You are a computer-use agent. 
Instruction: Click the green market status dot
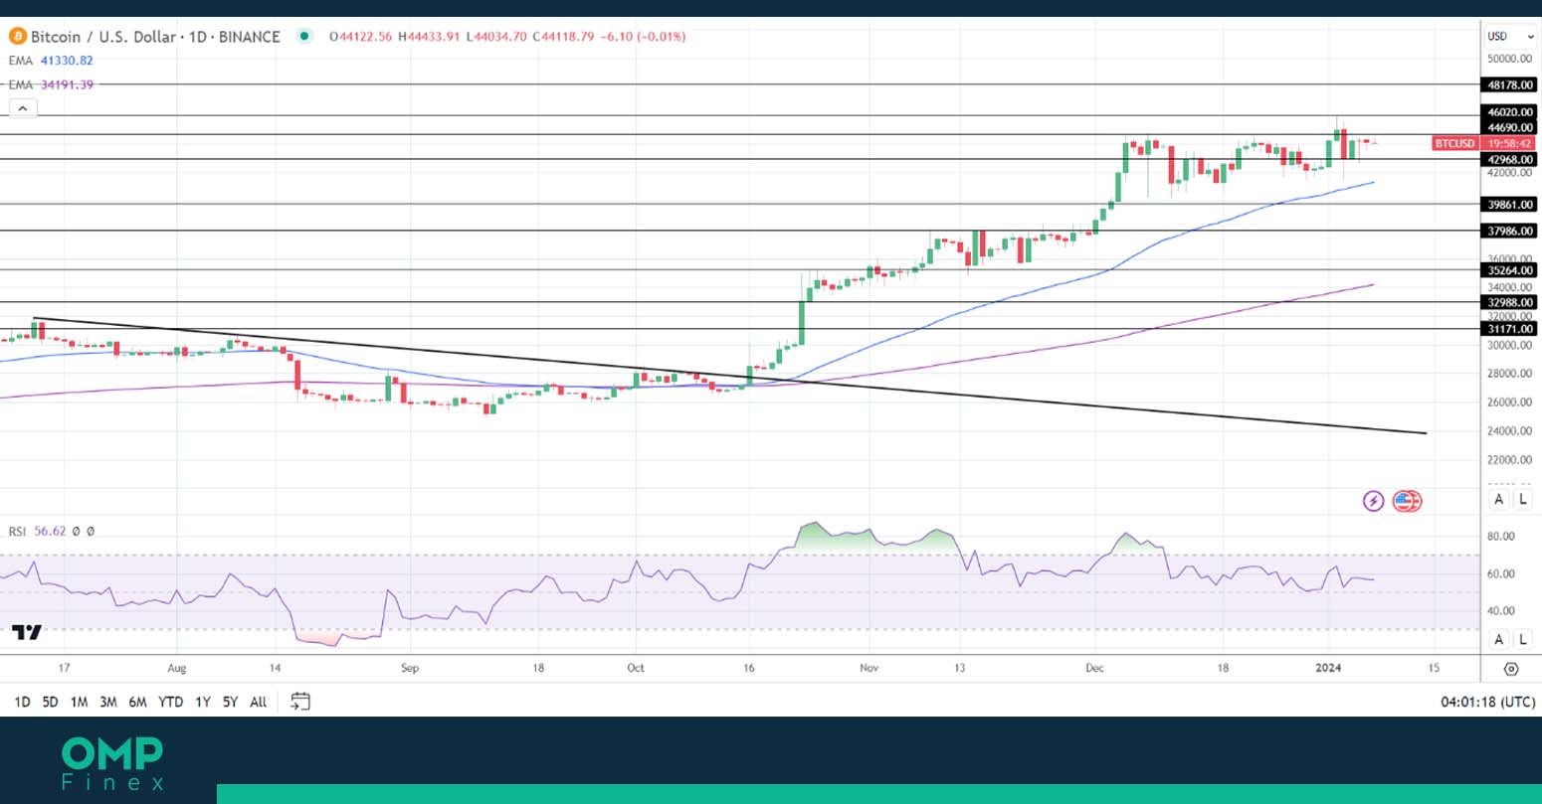pos(304,37)
